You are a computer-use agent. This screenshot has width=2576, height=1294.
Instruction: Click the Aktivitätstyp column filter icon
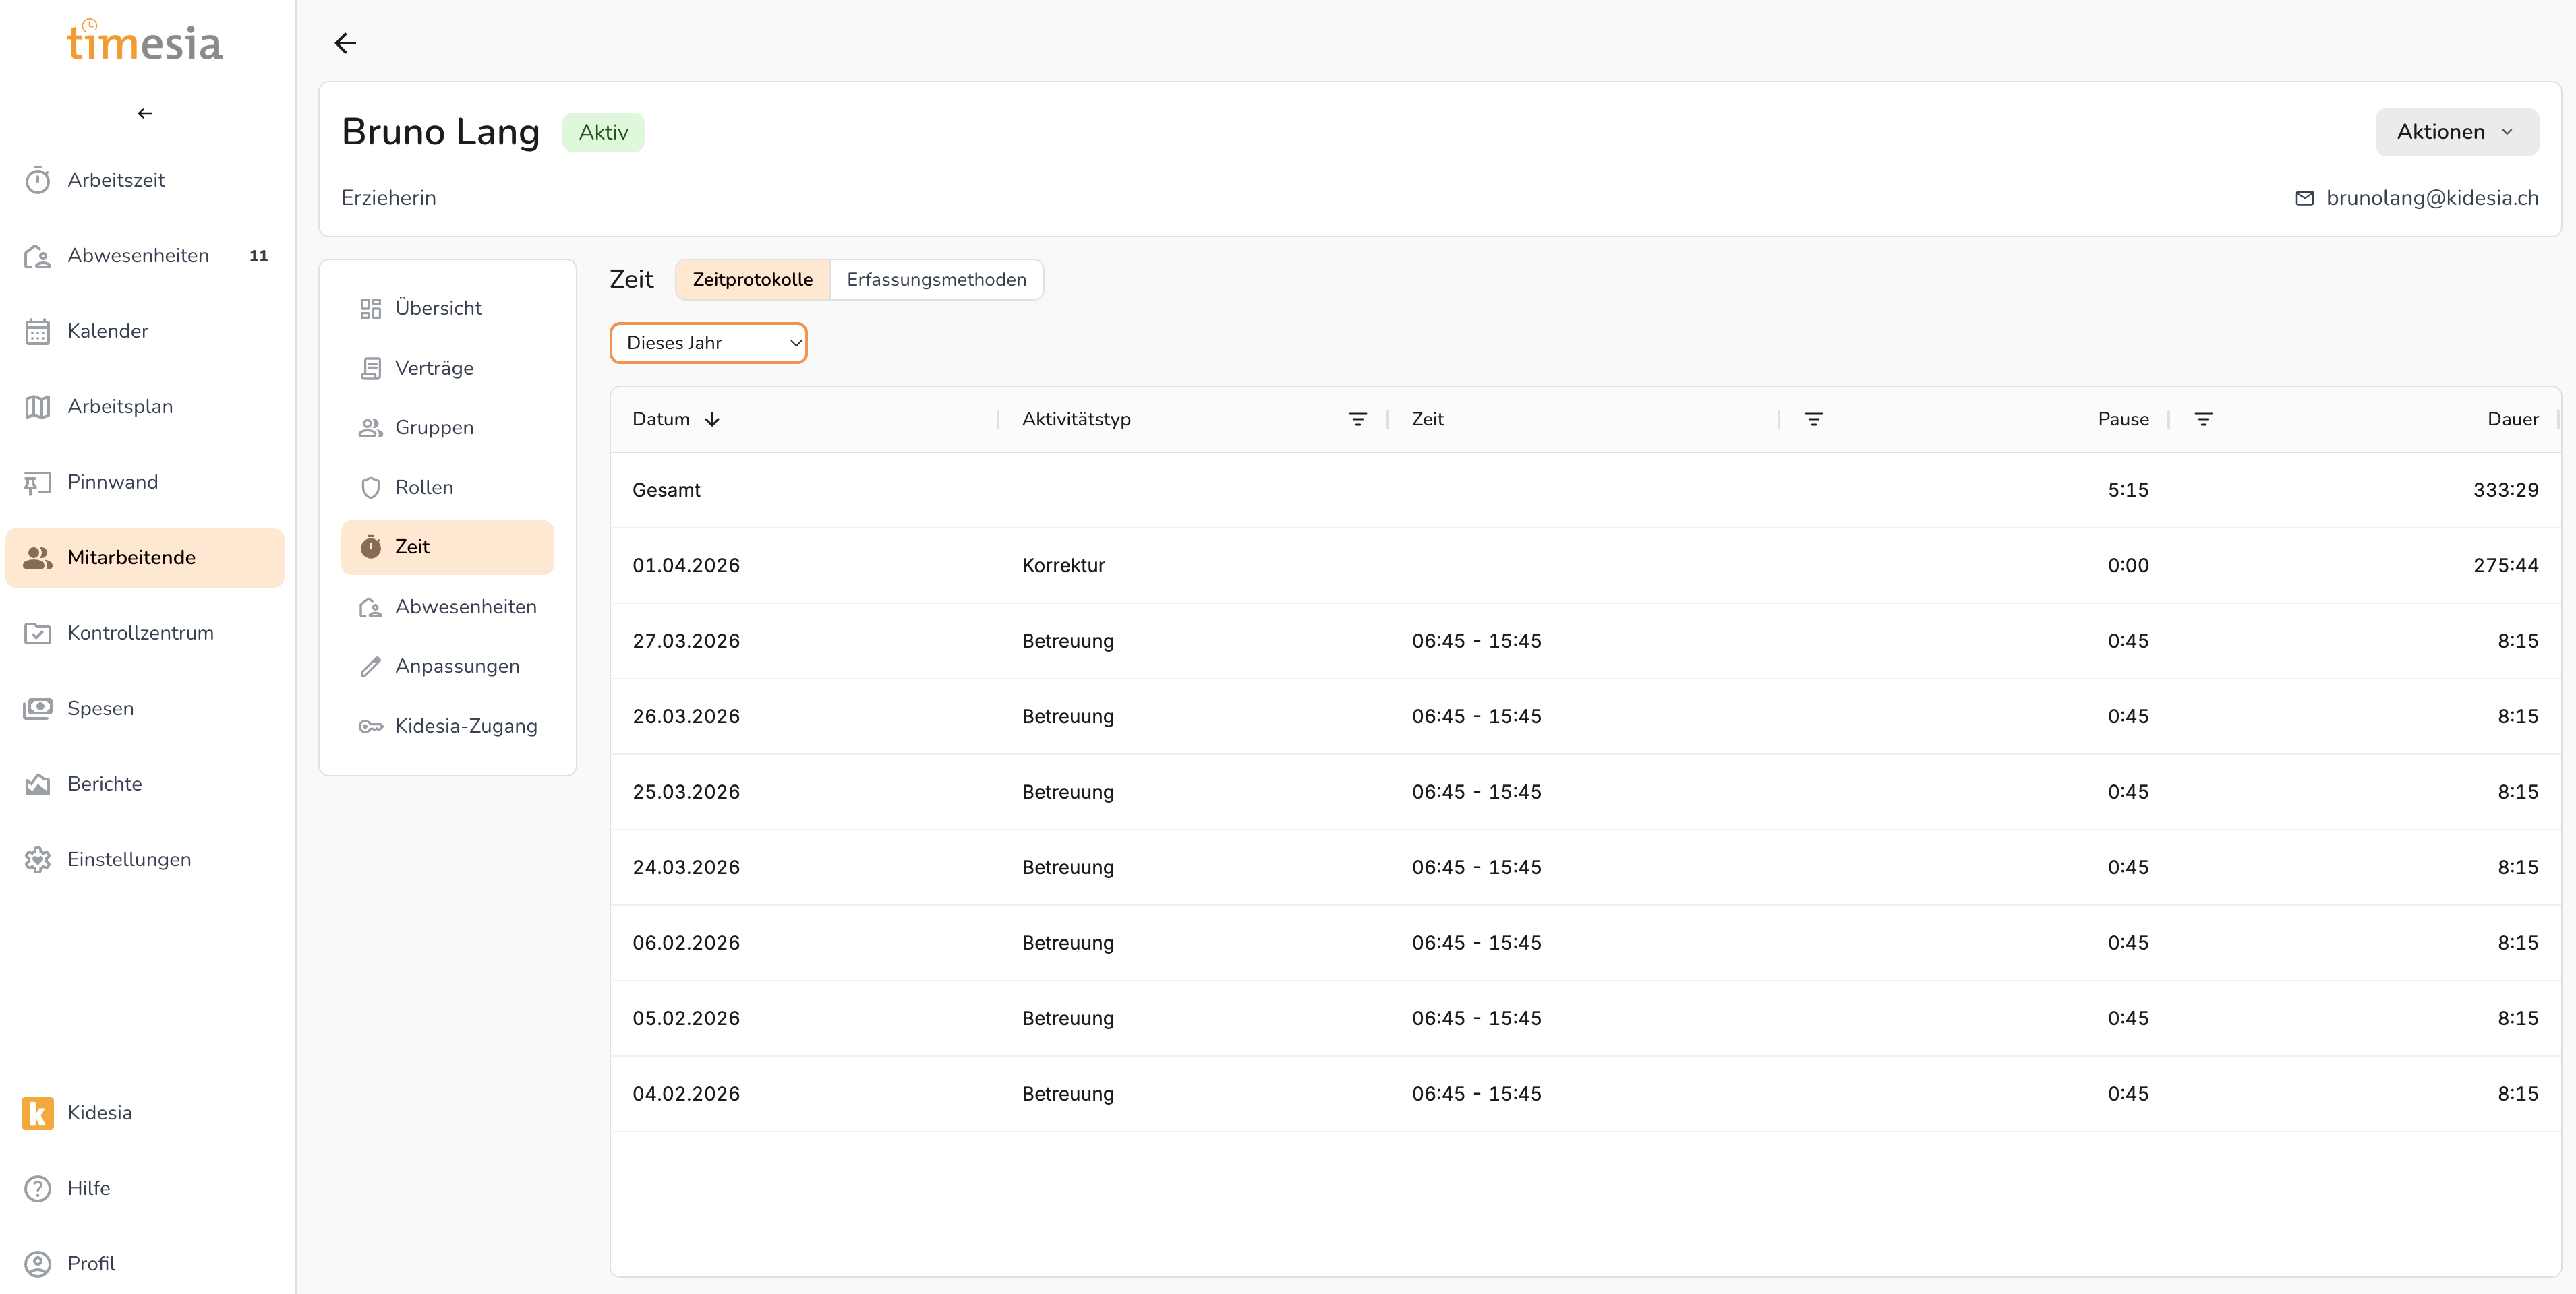(1357, 420)
